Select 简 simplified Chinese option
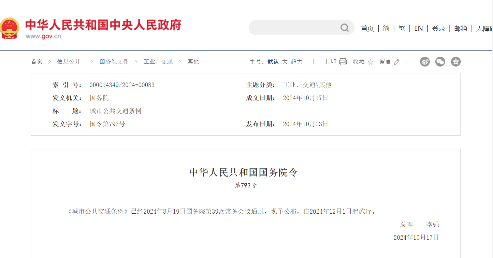Viewport: 493px width, 258px height. pos(386,29)
